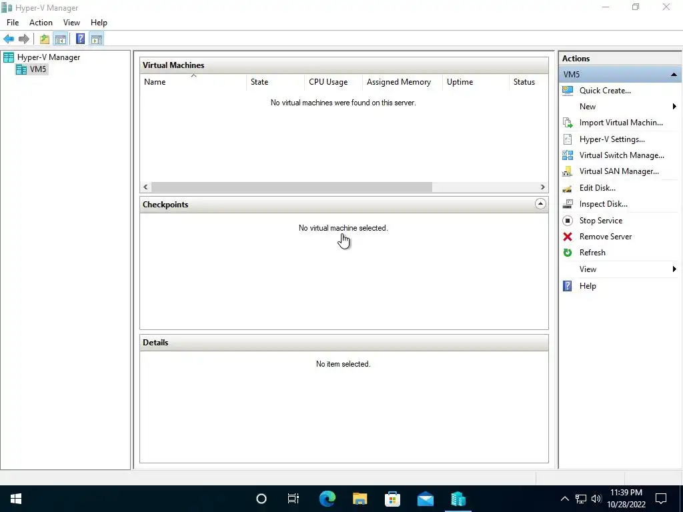Expand the New submenu arrow
This screenshot has width=683, height=512.
click(674, 107)
